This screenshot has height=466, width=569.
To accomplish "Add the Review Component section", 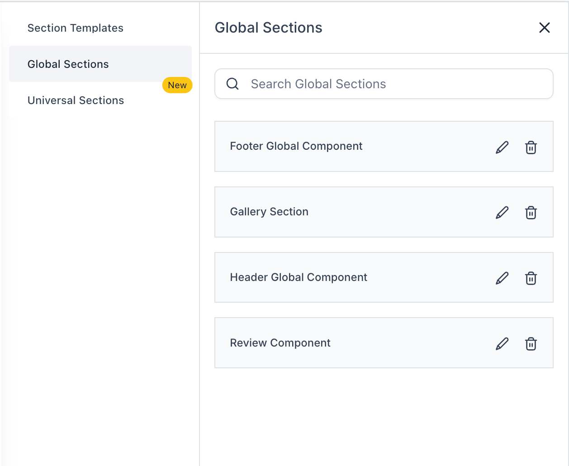I will click(280, 343).
